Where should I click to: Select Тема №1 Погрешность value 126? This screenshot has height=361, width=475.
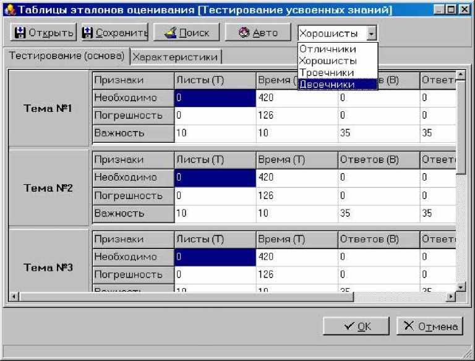coord(297,116)
